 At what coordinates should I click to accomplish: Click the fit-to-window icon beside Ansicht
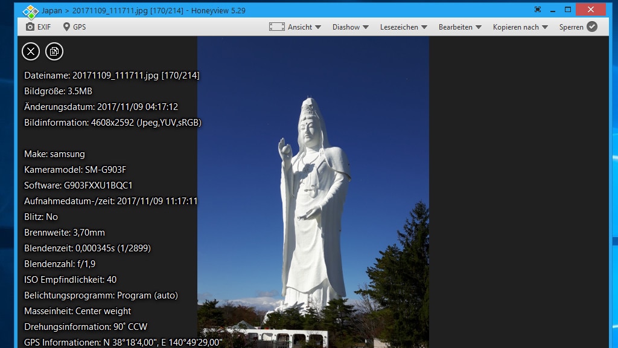276,27
